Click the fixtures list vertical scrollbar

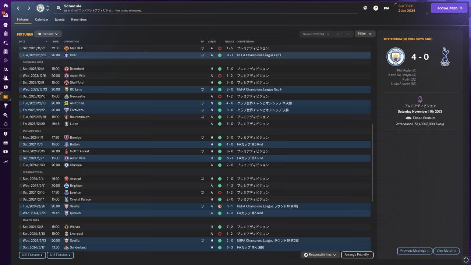(x=372, y=163)
